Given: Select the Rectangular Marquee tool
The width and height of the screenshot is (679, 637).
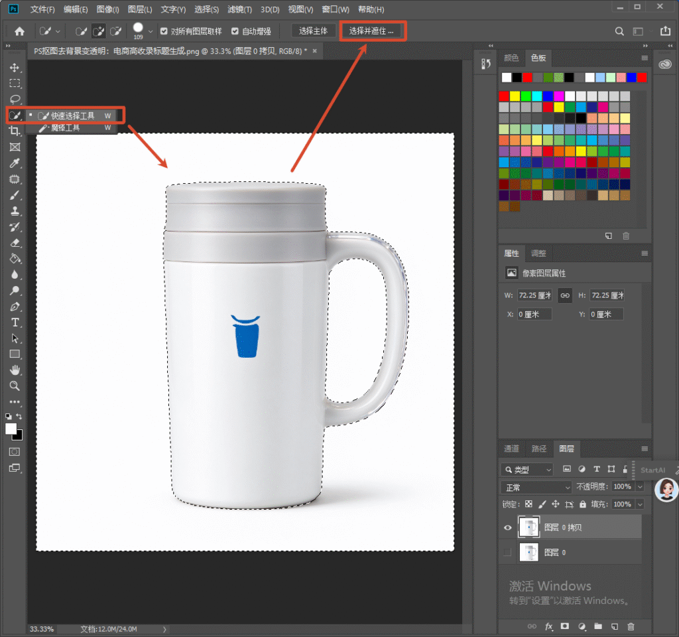Looking at the screenshot, I should tap(15, 83).
